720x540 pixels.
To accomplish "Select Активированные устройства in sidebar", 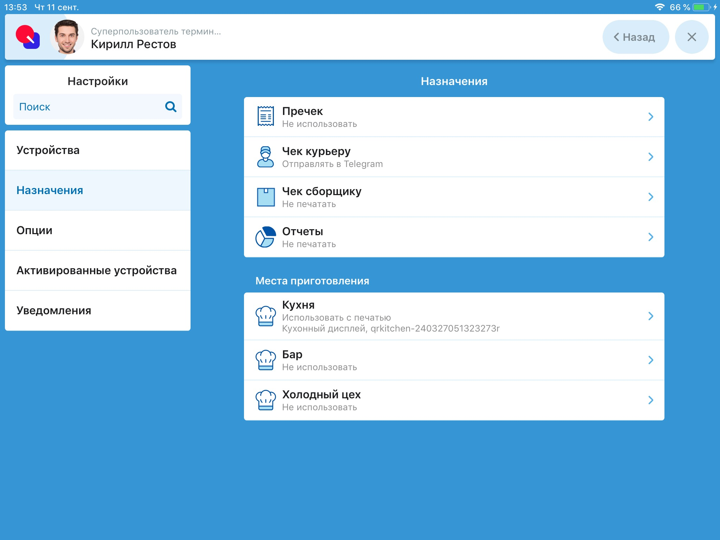I will 98,271.
